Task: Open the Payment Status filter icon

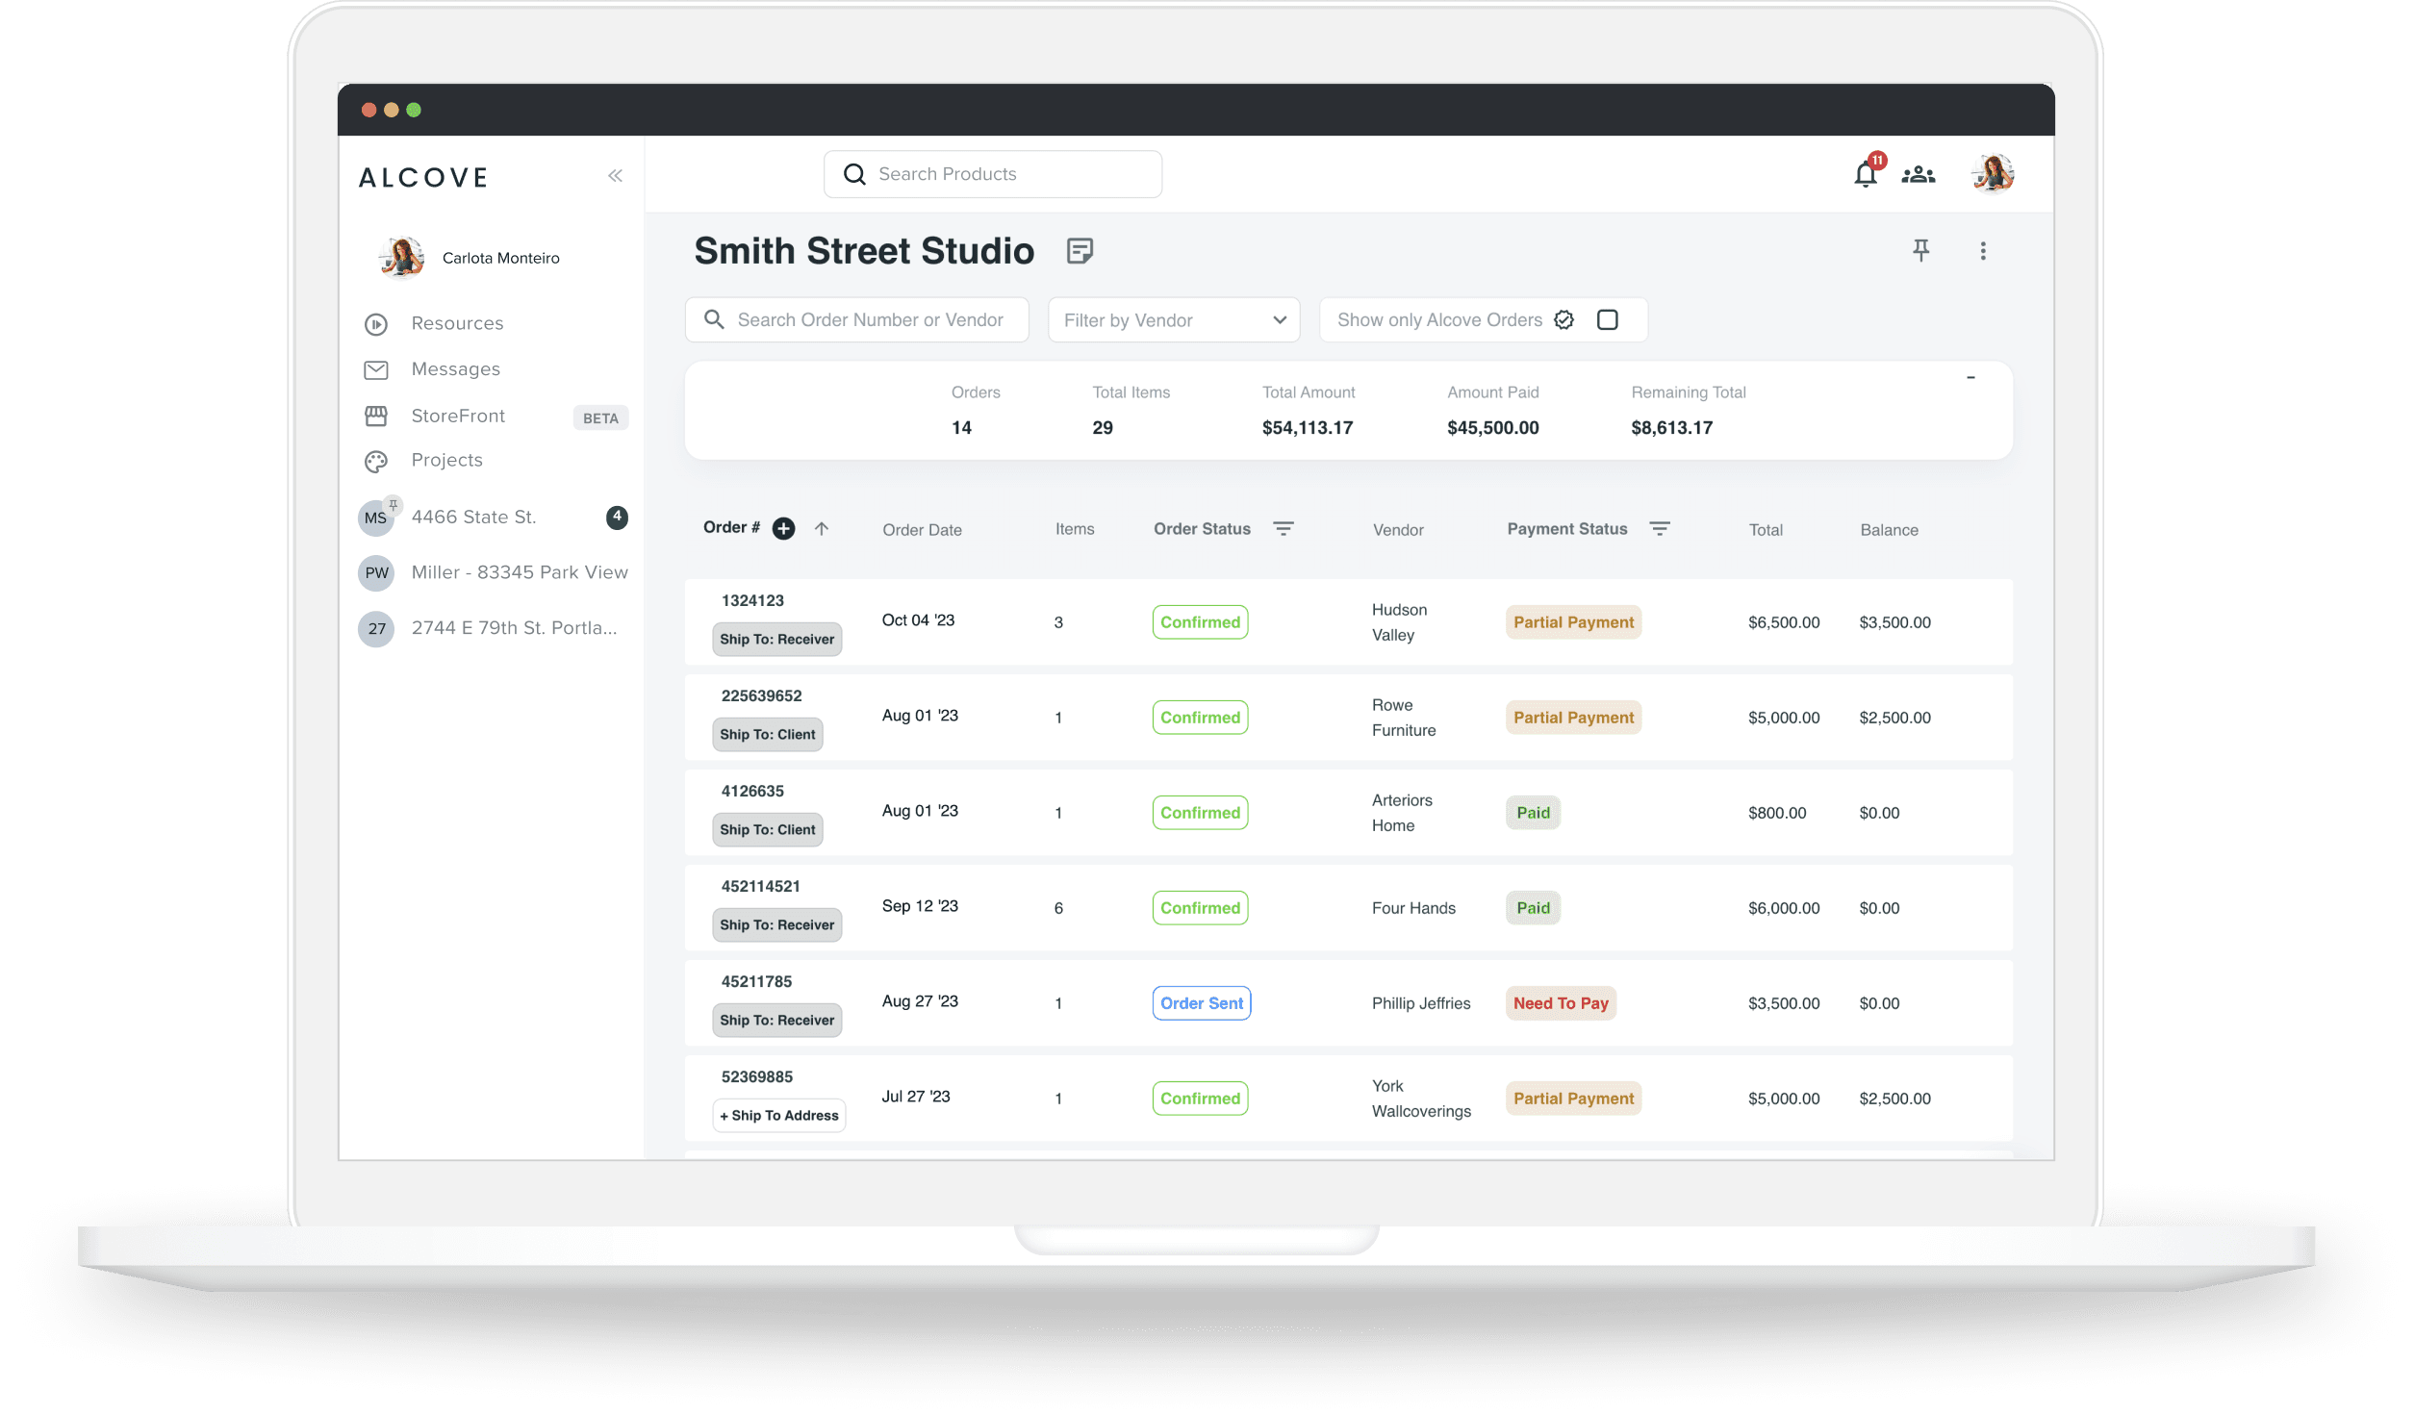Action: (1659, 528)
